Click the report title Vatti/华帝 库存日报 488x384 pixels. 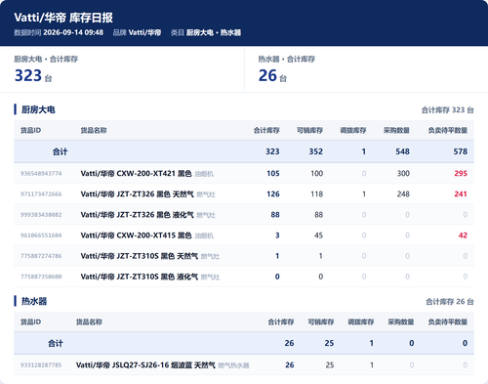(x=63, y=18)
